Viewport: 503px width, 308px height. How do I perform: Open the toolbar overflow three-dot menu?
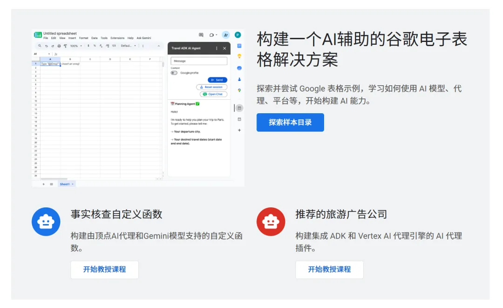[x=143, y=46]
